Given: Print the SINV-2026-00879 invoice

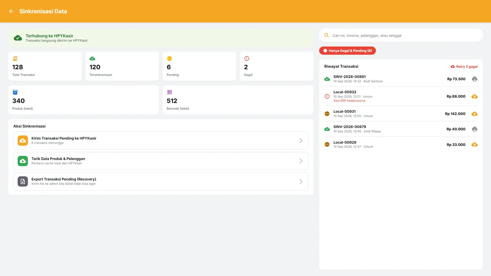Looking at the screenshot, I should [x=474, y=129].
